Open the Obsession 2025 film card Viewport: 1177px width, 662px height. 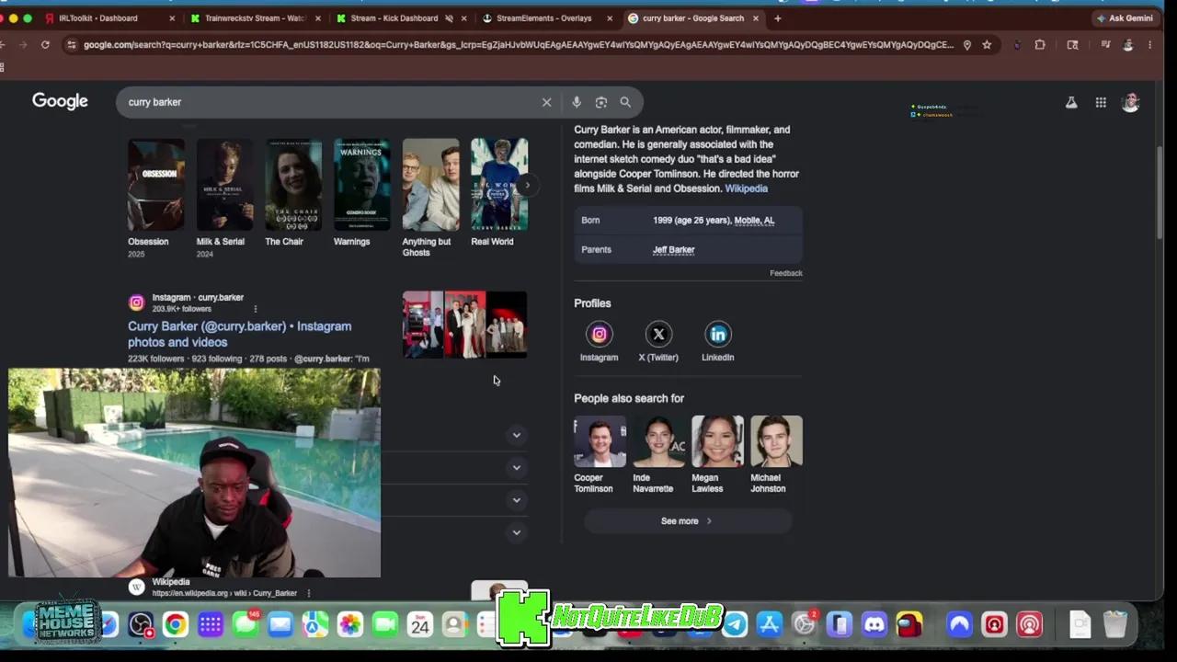pos(156,198)
